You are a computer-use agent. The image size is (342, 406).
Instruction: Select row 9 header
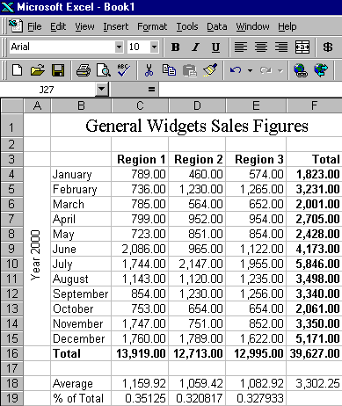(12, 249)
